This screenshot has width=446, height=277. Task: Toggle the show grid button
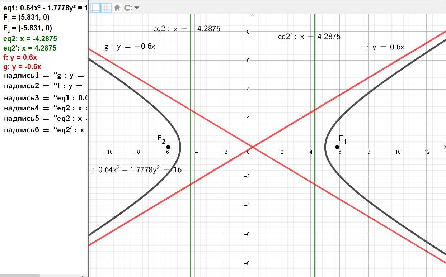tap(107, 8)
